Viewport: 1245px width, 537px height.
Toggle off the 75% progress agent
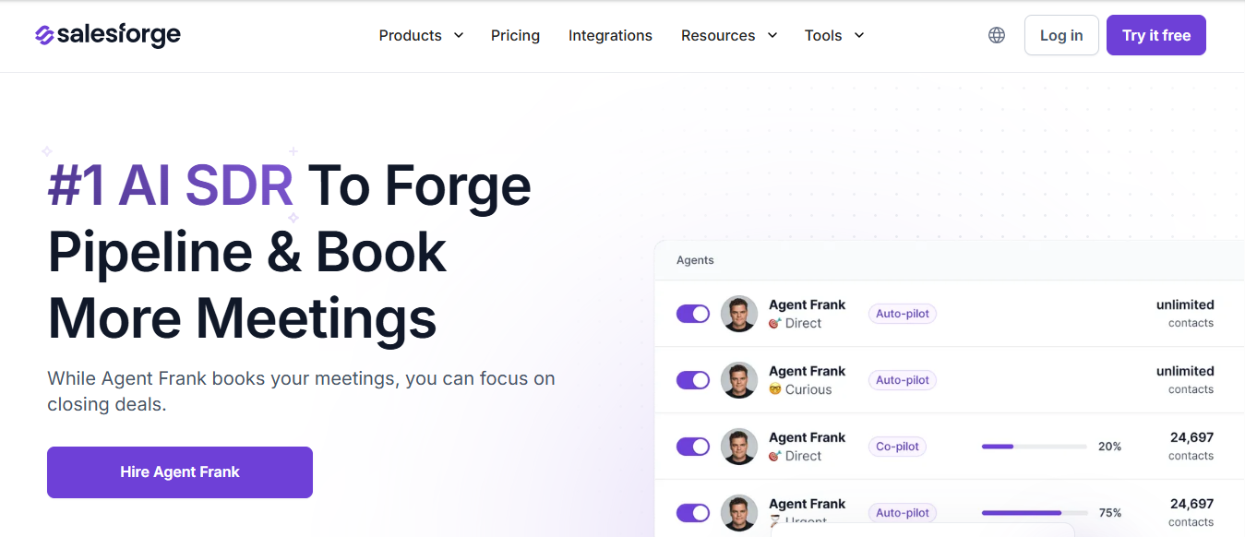click(693, 513)
